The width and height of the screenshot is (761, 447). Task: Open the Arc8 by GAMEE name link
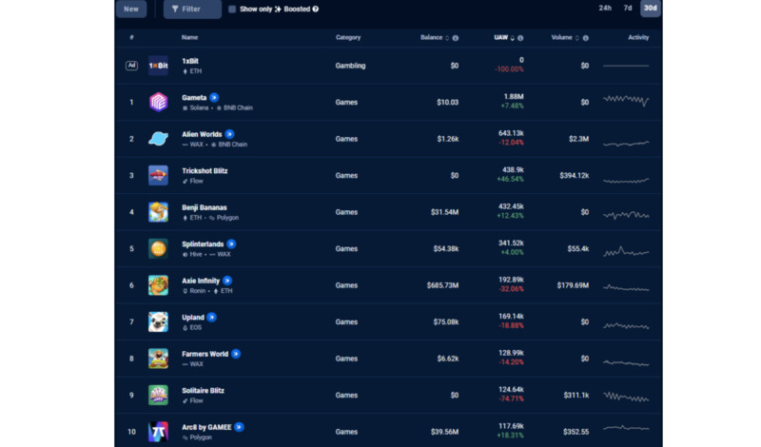tap(206, 427)
